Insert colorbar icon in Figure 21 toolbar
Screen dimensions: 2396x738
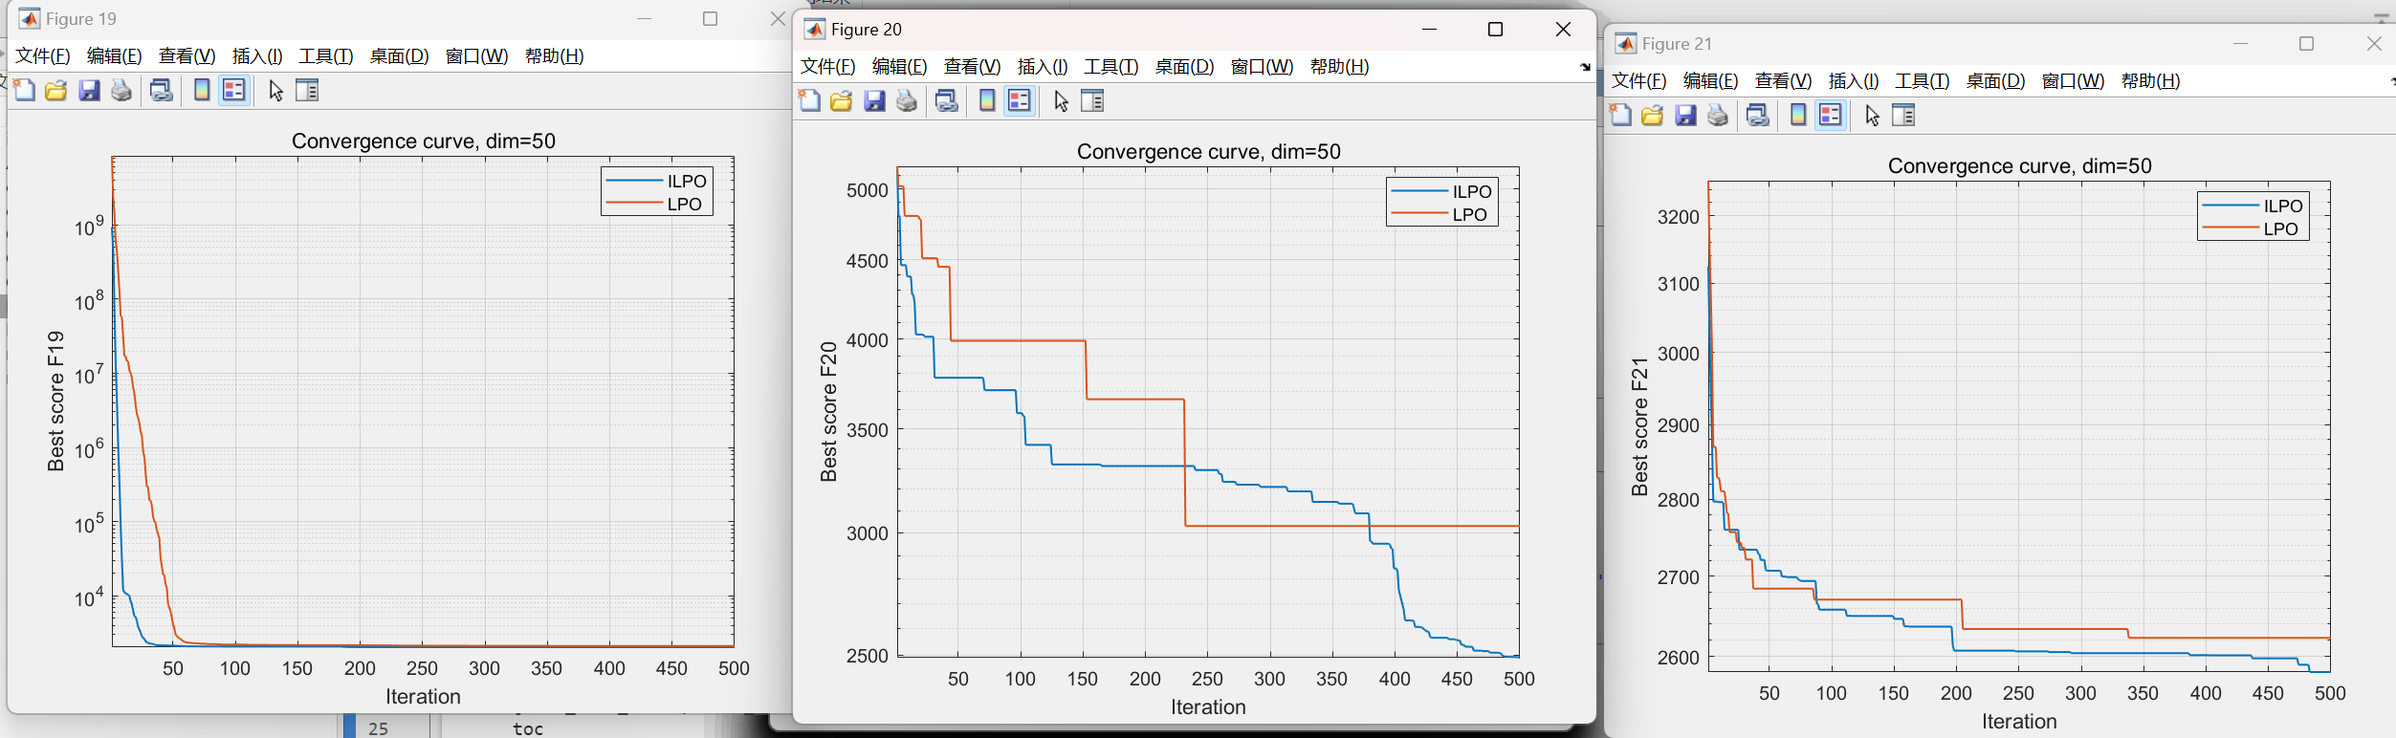coord(1798,115)
